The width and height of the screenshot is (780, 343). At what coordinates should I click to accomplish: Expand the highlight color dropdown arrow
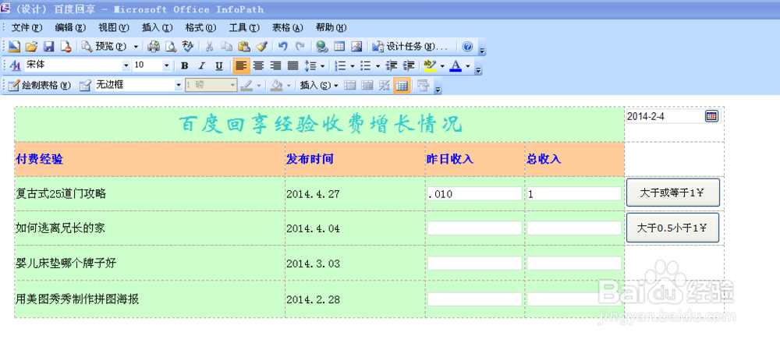(442, 65)
